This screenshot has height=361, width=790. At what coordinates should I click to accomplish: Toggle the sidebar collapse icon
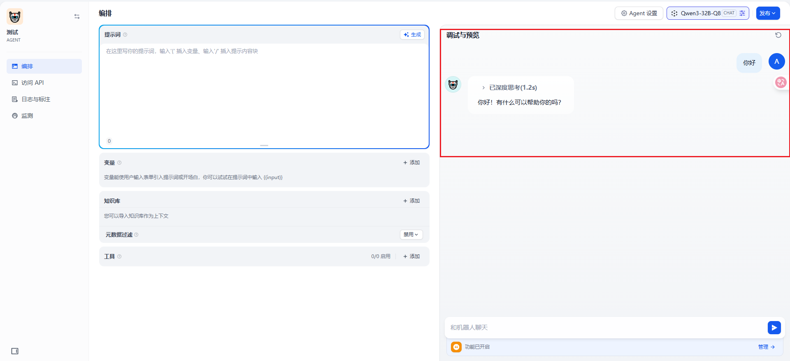[15, 351]
